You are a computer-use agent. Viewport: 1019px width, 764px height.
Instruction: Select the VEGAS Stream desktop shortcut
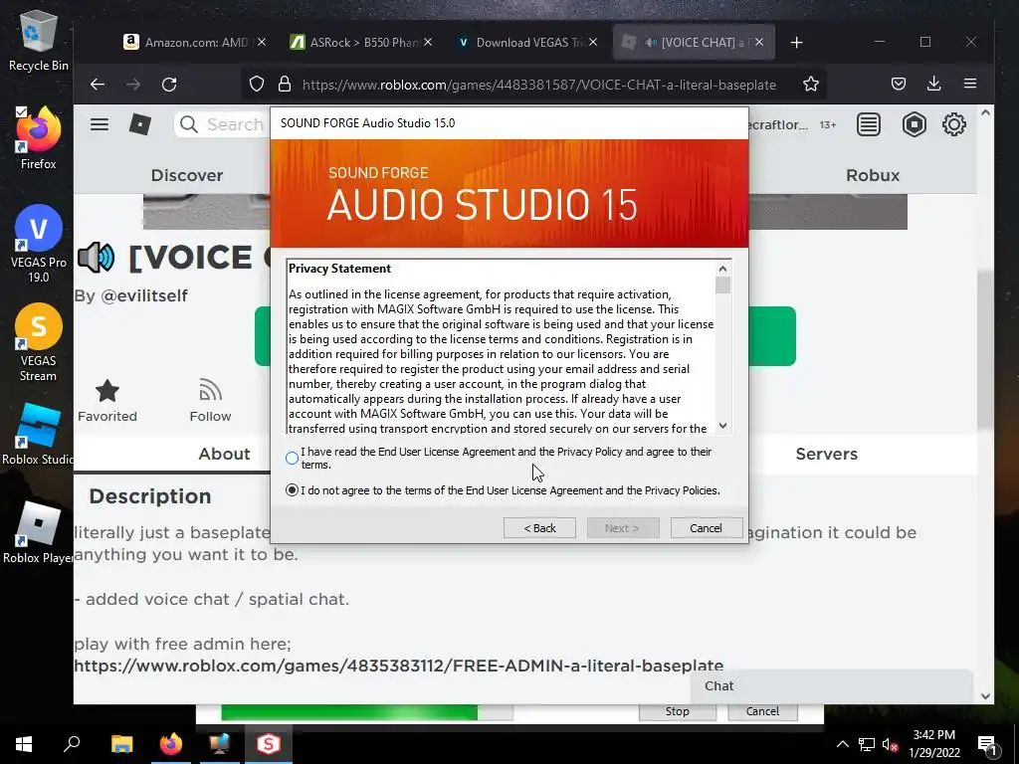[38, 342]
